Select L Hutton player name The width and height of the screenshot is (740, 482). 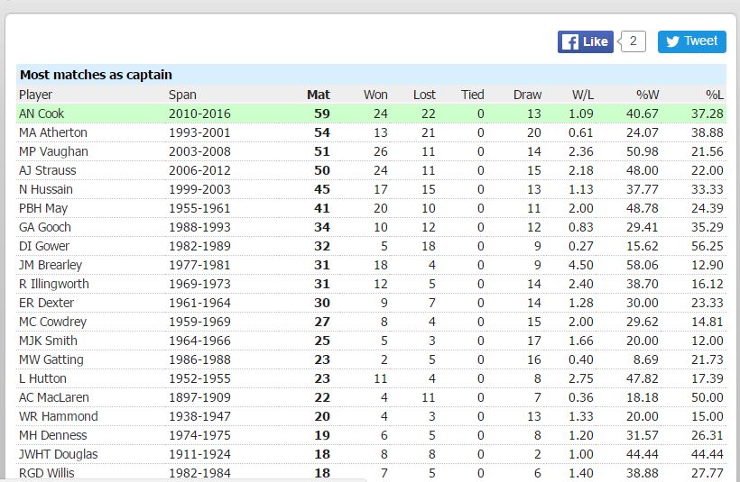[x=42, y=378]
